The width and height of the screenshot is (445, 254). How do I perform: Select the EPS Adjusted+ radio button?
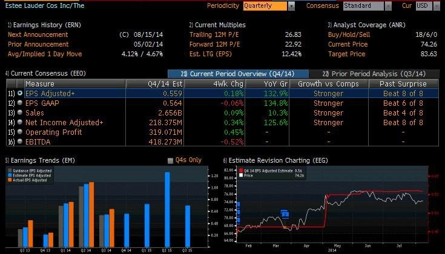pos(20,93)
